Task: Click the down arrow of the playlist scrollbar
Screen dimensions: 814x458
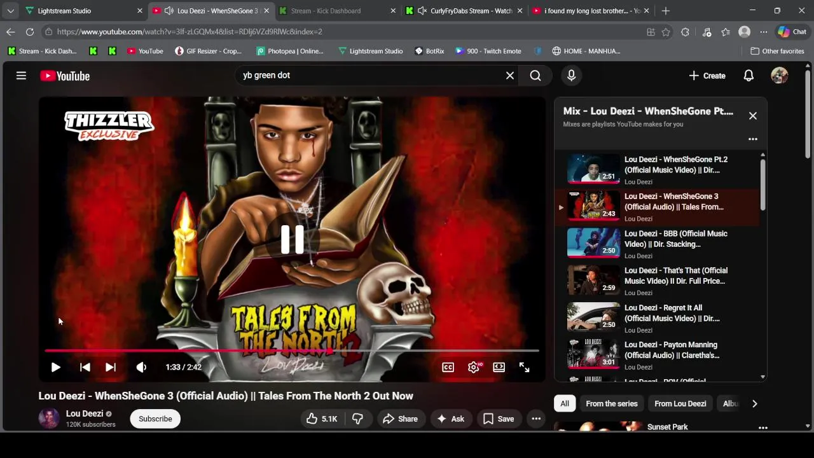Action: tap(762, 377)
